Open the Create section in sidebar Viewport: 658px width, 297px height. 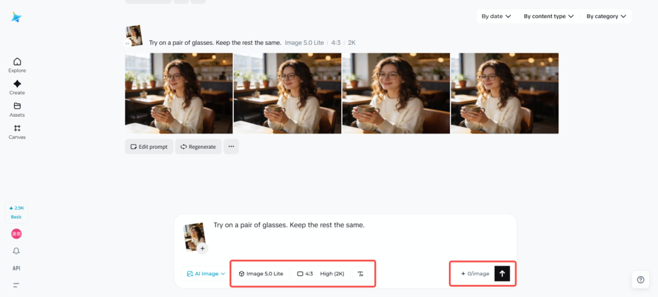click(x=17, y=87)
